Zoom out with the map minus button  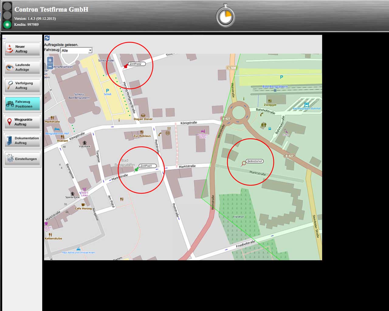coord(50,66)
